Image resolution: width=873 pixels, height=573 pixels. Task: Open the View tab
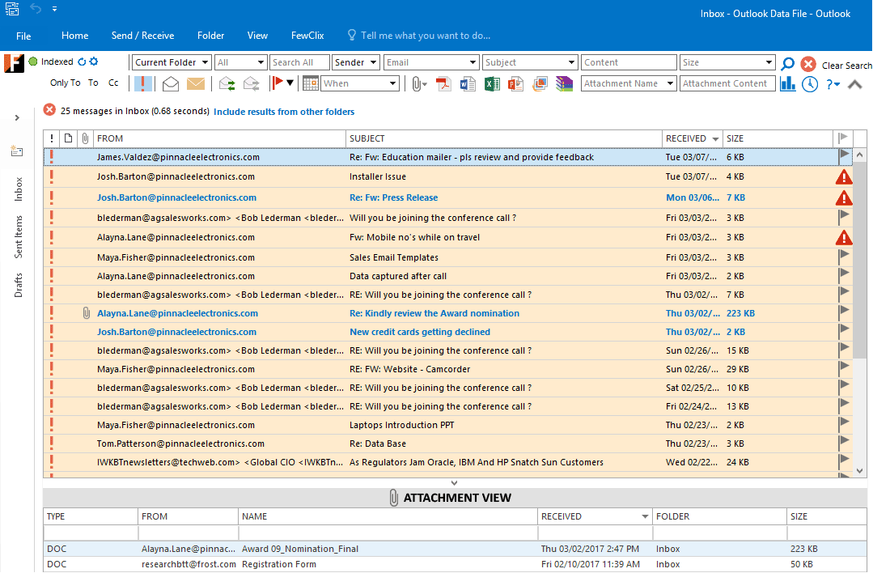tap(257, 36)
